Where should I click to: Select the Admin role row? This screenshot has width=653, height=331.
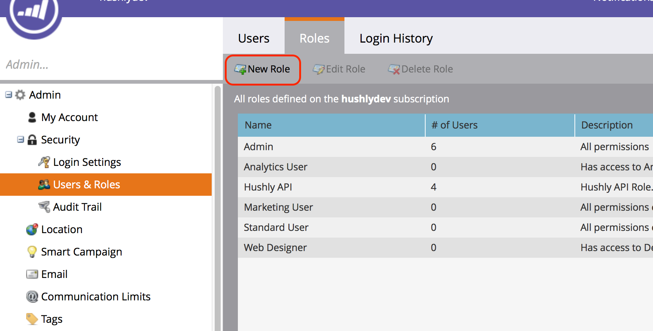point(445,147)
